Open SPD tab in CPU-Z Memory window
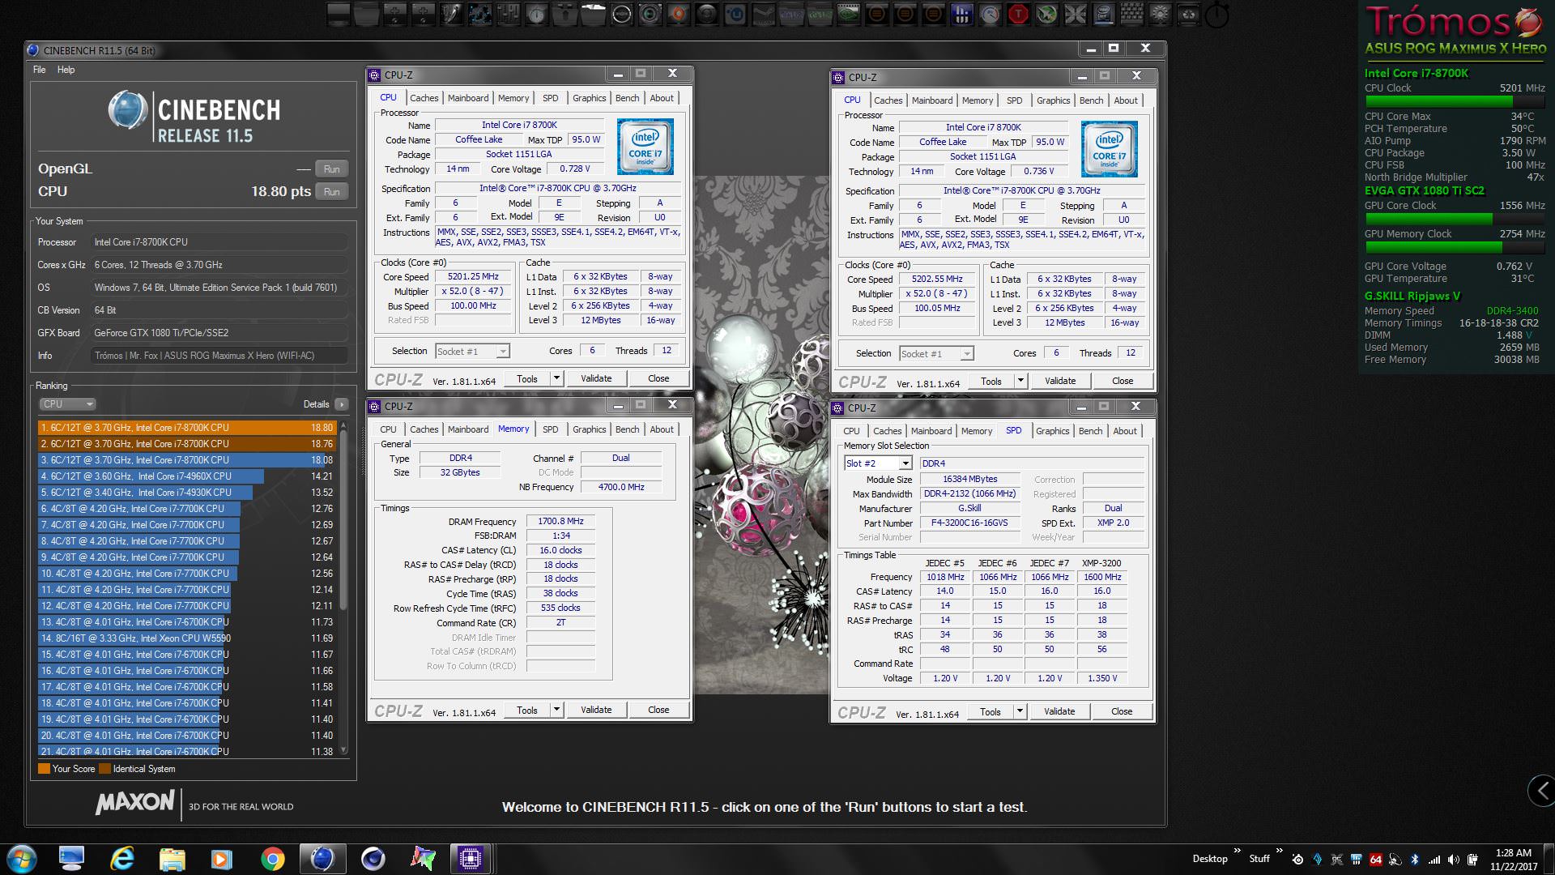1555x875 pixels. tap(550, 429)
